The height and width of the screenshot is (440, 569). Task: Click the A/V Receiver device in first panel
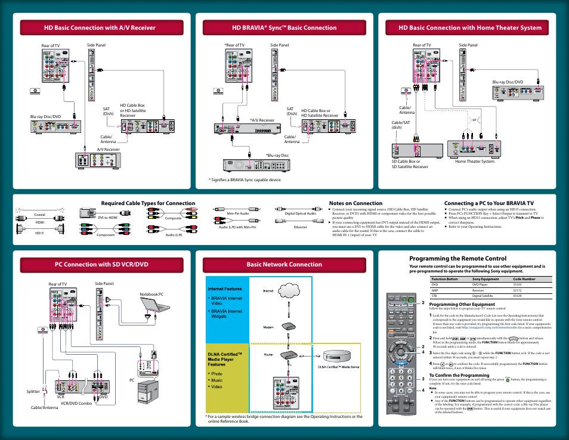pyautogui.click(x=98, y=160)
